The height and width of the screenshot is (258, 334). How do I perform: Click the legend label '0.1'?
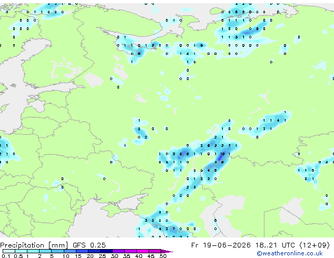click(6, 256)
